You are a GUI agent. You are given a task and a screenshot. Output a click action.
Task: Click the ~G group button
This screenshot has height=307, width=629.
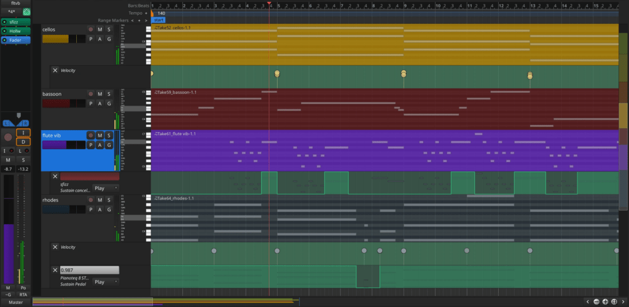click(7, 294)
